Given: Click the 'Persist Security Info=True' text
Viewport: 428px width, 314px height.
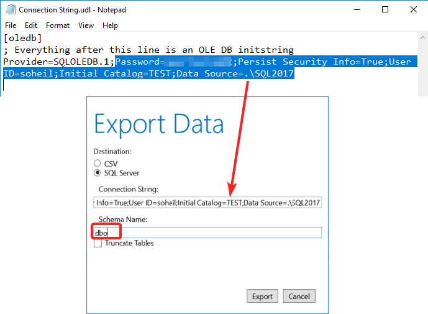Looking at the screenshot, I should (x=311, y=62).
